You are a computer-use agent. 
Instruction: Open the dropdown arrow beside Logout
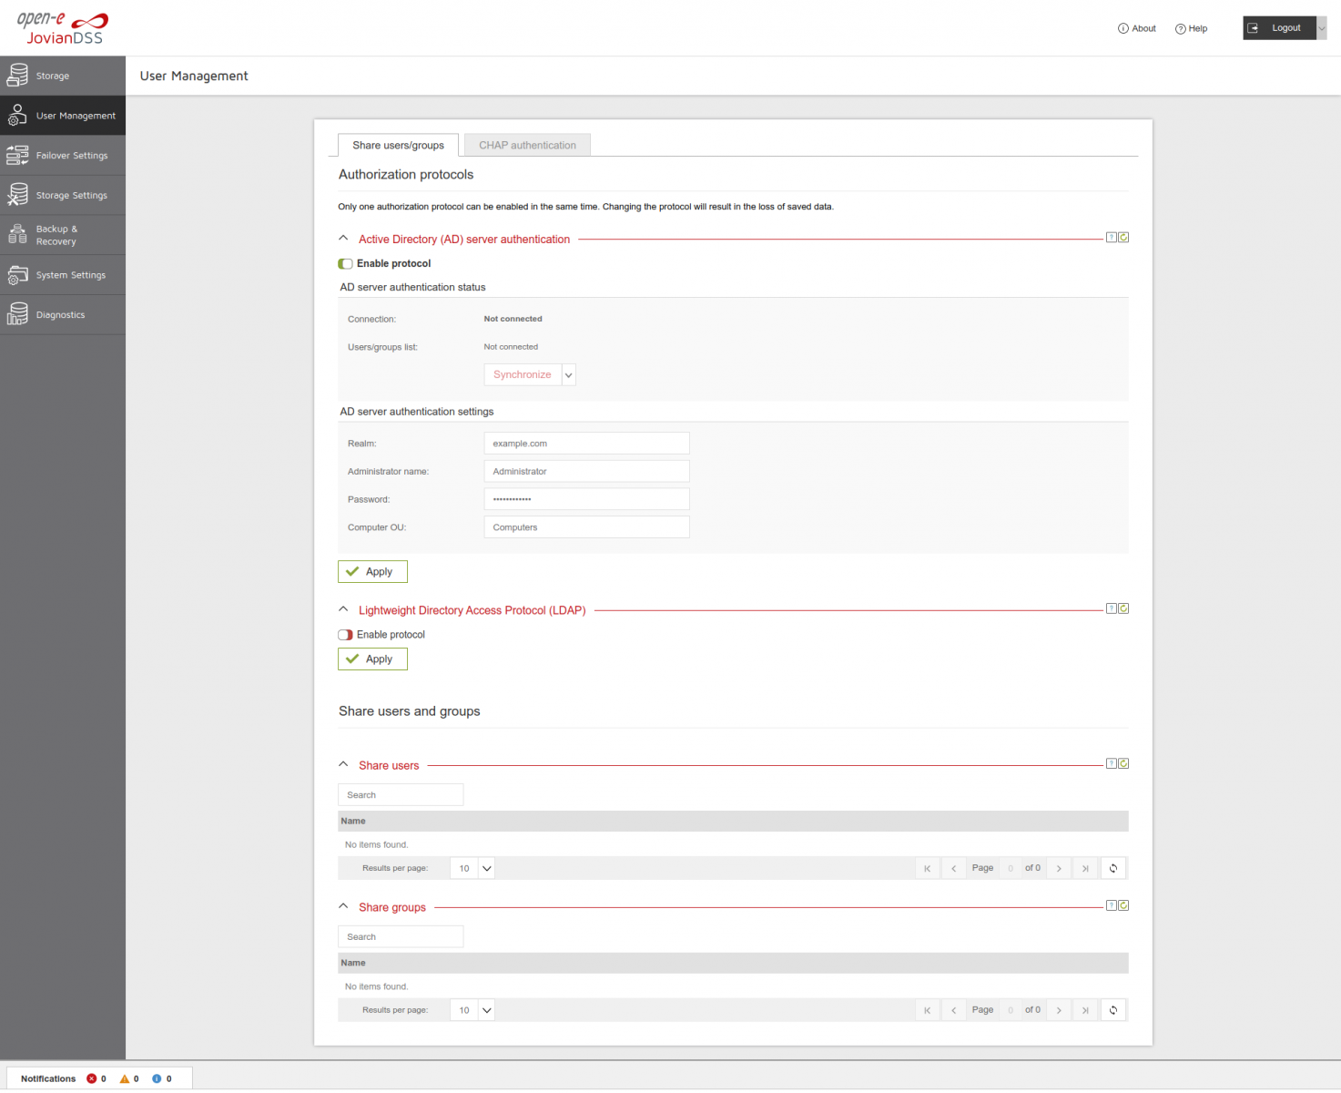click(1322, 28)
